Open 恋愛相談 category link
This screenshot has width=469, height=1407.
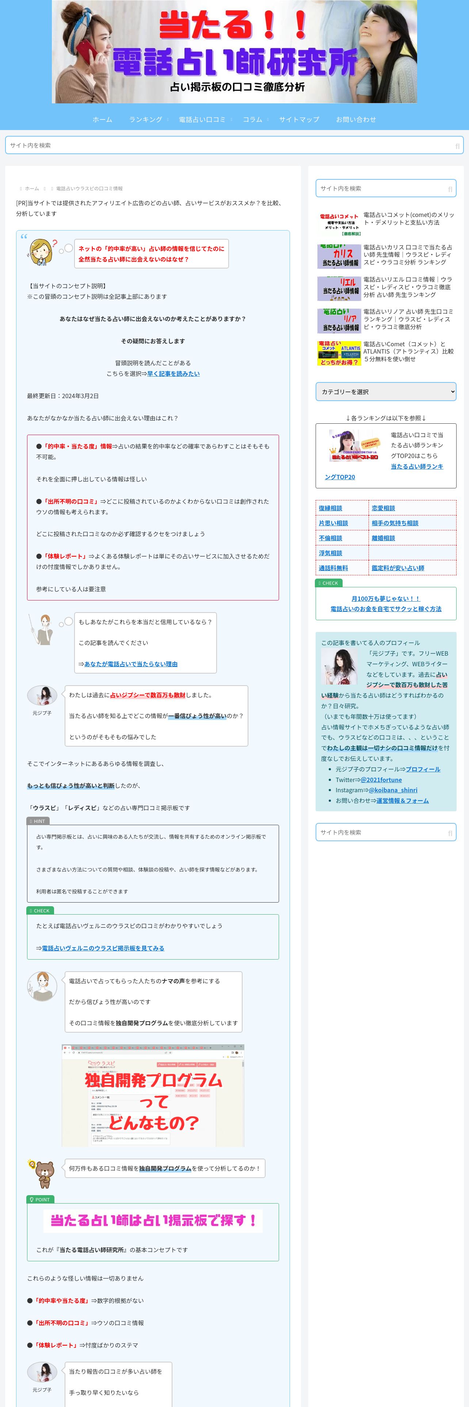click(x=383, y=508)
